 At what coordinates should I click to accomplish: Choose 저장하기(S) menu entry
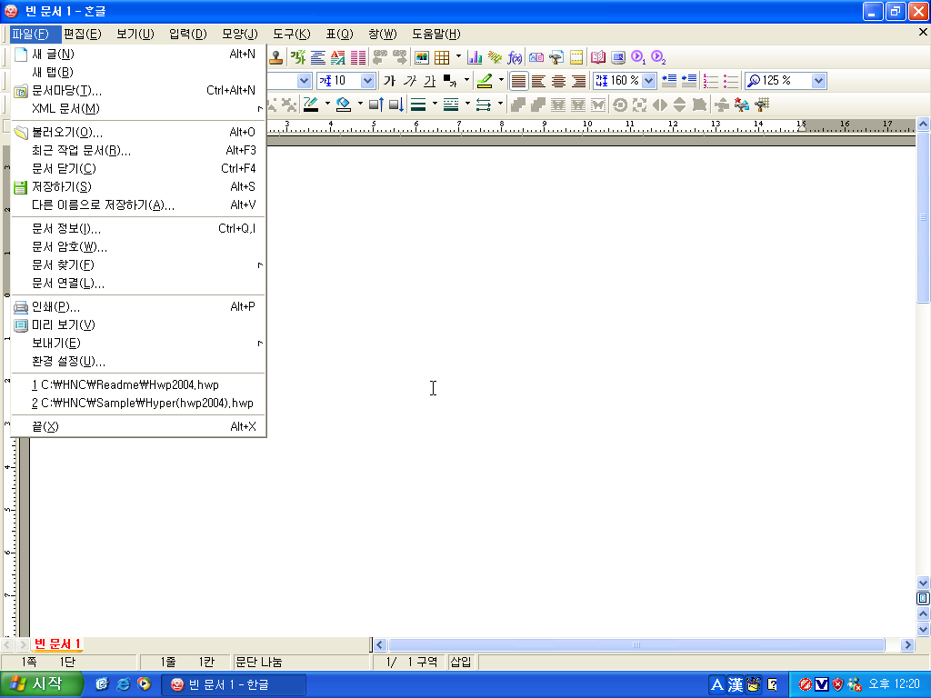[x=138, y=187]
